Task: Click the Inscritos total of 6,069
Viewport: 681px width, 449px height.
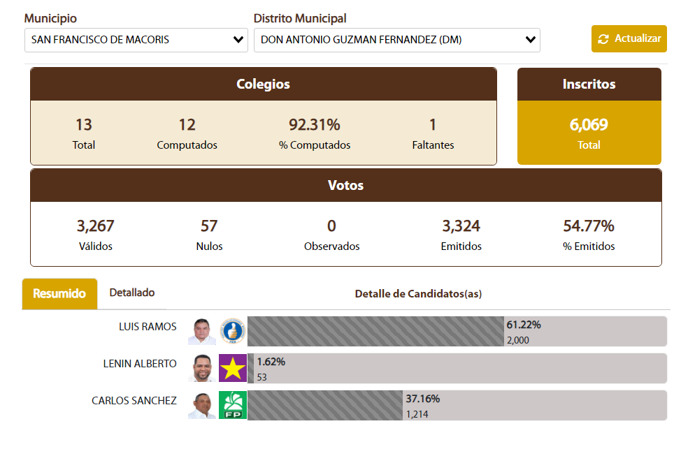Action: click(589, 126)
